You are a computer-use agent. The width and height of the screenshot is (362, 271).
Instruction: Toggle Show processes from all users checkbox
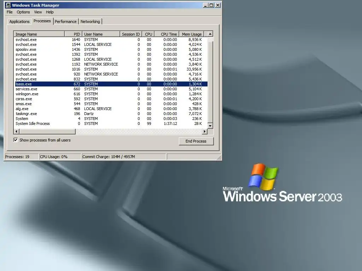[x=16, y=140]
